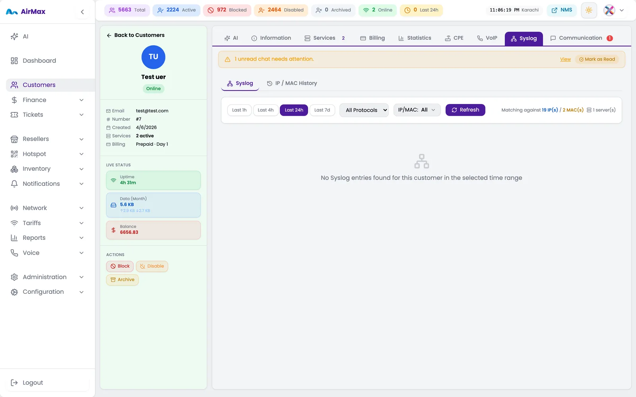Block this customer
The image size is (636, 397).
point(120,266)
